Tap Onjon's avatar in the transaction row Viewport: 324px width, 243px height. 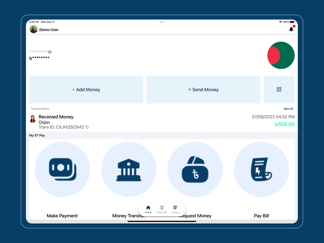[33, 119]
